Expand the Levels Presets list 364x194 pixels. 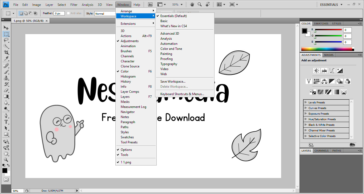[306, 102]
